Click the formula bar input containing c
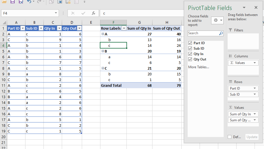The image size is (264, 149). pos(142,13)
